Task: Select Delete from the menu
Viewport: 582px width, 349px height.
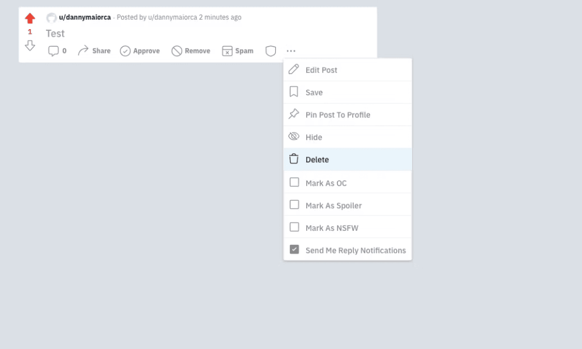Action: pos(348,159)
